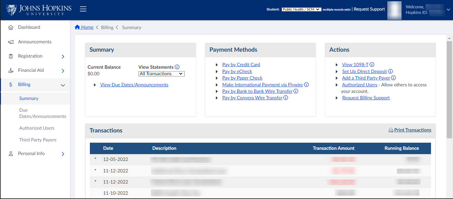
Task: Click Make International Payment via Flywire link
Action: (262, 84)
